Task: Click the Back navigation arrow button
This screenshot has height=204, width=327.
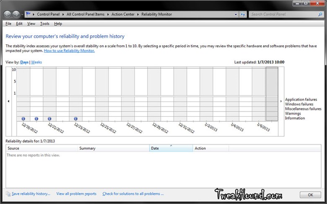Action: point(7,14)
